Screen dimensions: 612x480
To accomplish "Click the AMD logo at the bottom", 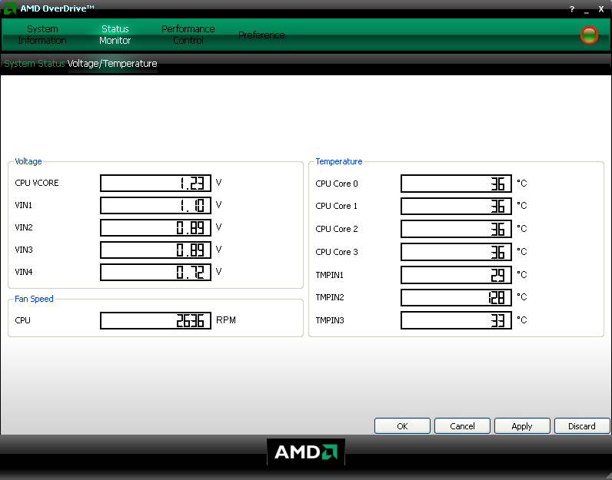I will pyautogui.click(x=305, y=452).
